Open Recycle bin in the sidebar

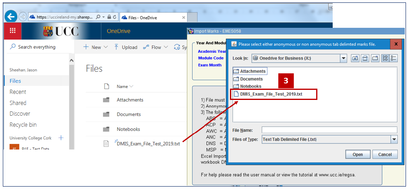[x=23, y=125]
